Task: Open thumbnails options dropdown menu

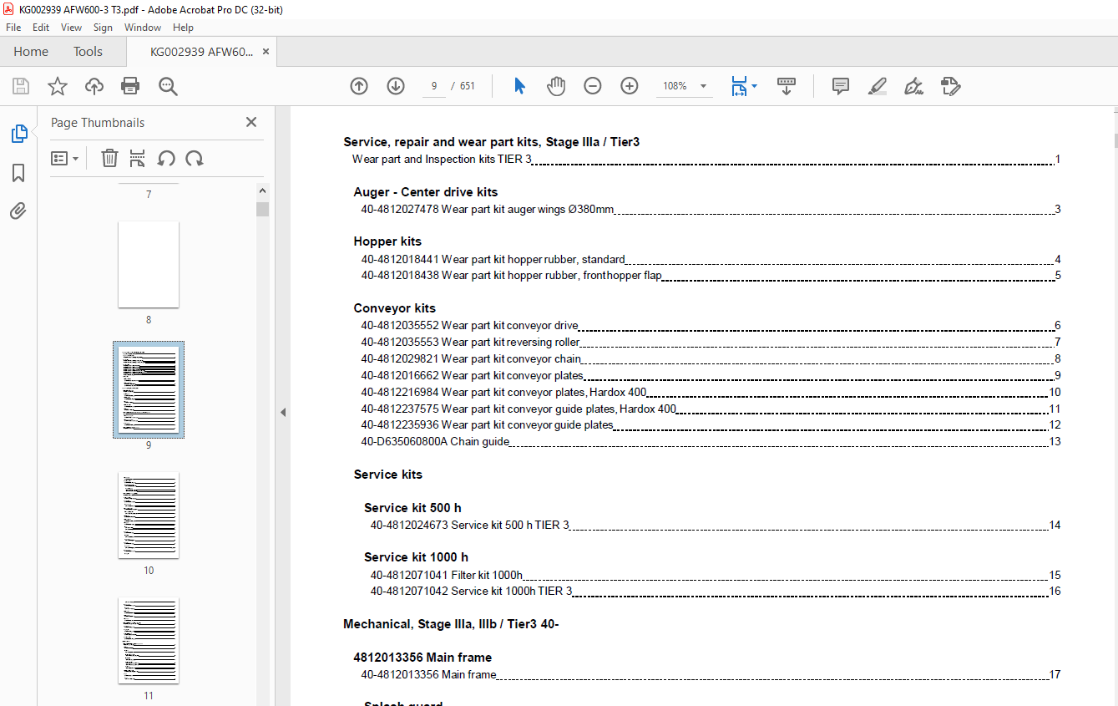Action: tap(64, 158)
